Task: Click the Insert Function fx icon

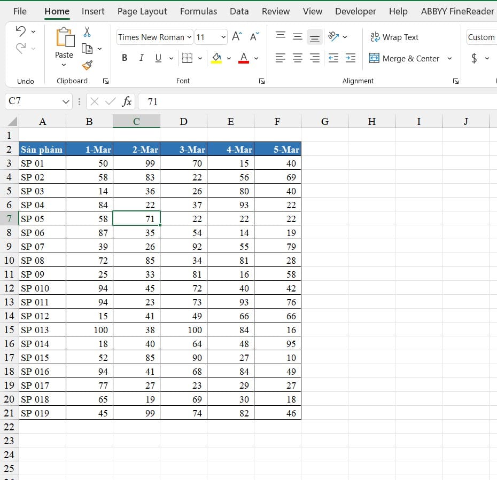Action: 127,101
